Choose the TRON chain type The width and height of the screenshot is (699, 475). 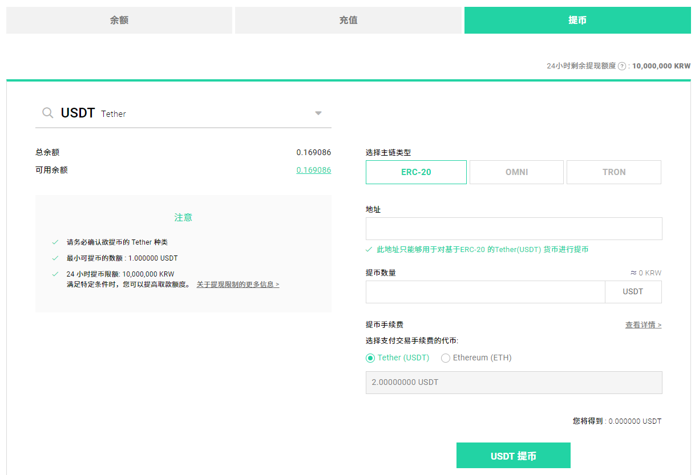614,172
